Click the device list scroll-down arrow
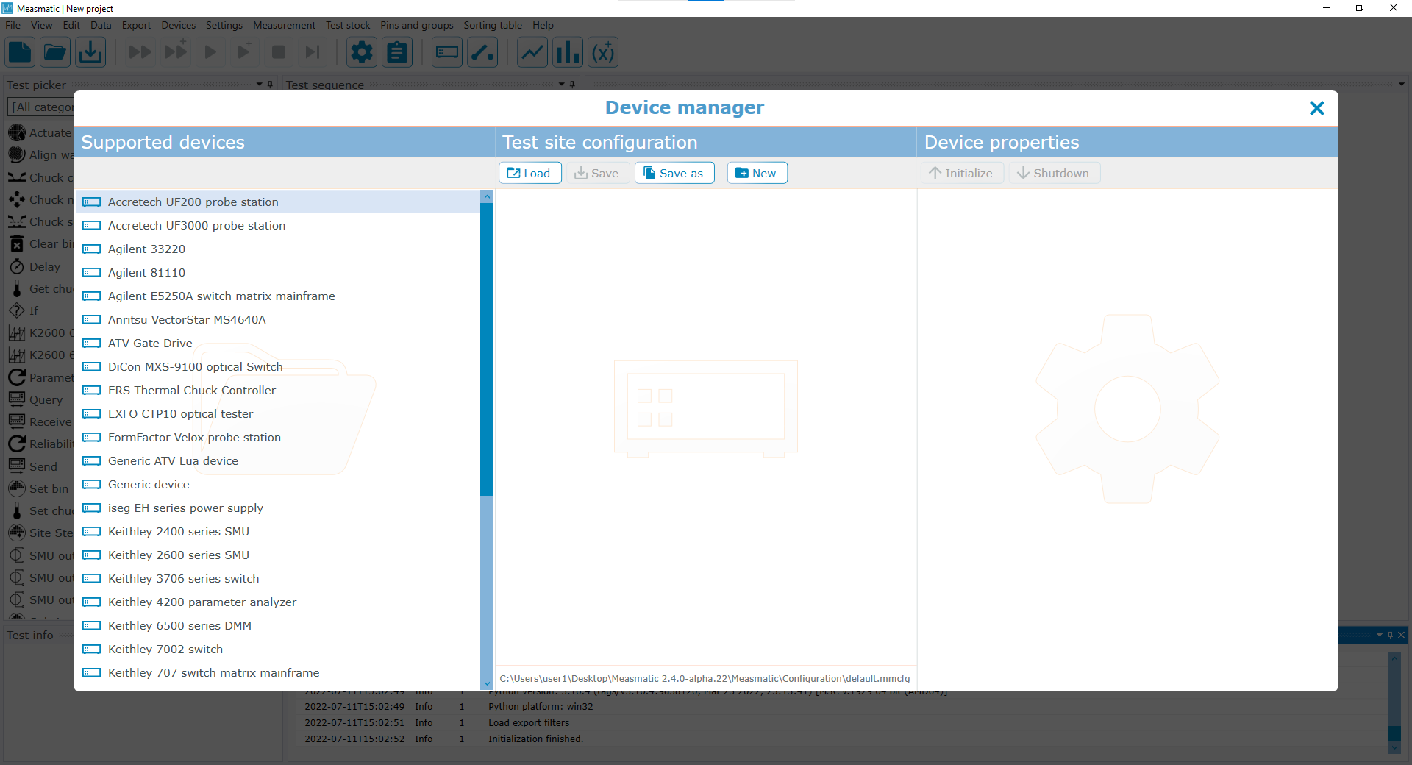Image resolution: width=1412 pixels, height=765 pixels. coord(486,683)
